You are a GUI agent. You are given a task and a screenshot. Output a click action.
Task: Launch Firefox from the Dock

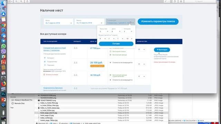(3, 83)
